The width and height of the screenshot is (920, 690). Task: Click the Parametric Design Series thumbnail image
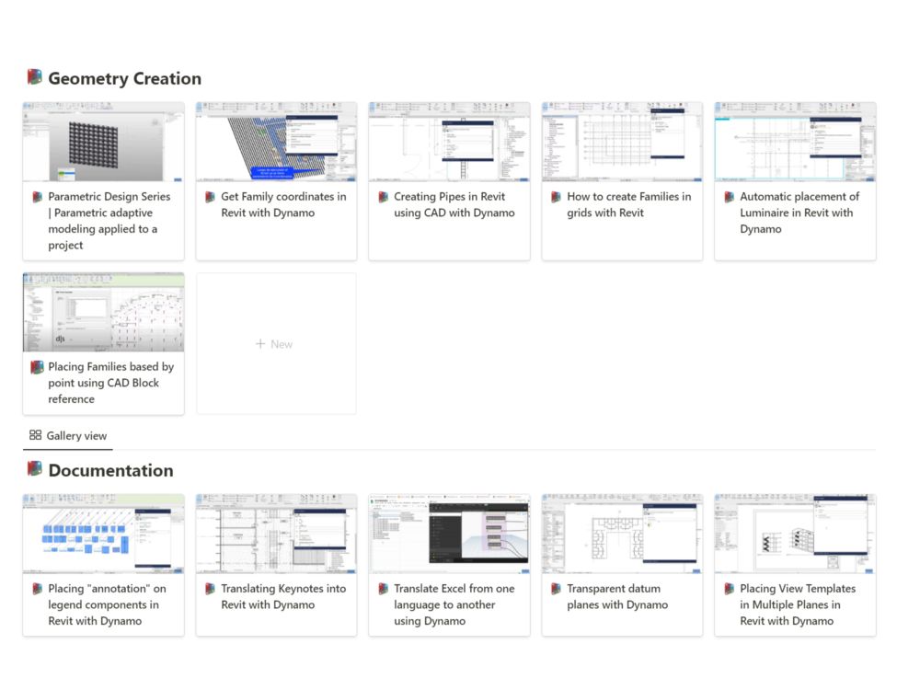pyautogui.click(x=103, y=142)
